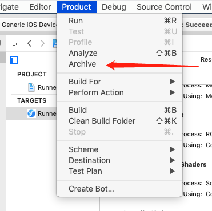The image size is (212, 211).
Task: Go forward with the right chevron arrow
Action: coord(43,43)
